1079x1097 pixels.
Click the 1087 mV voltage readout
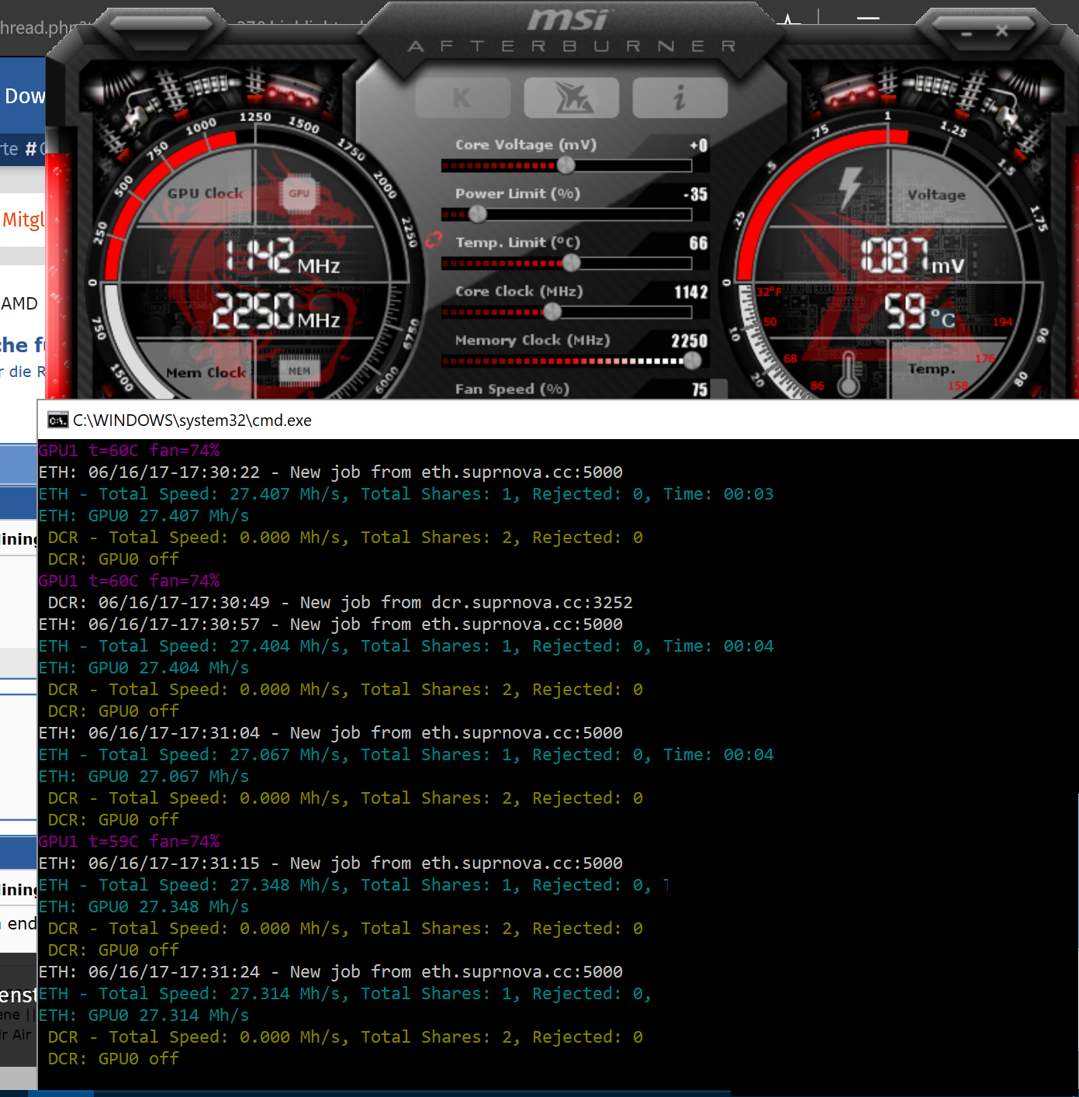point(913,257)
